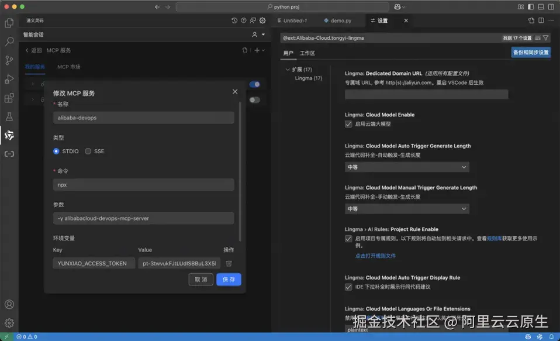Go back in editor navigation history

157,7
